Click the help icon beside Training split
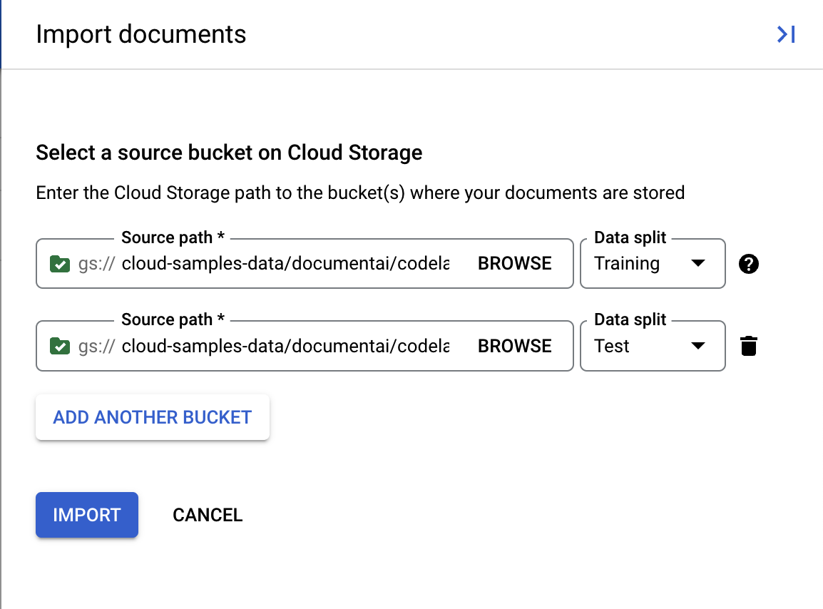This screenshot has height=609, width=823. pos(748,264)
